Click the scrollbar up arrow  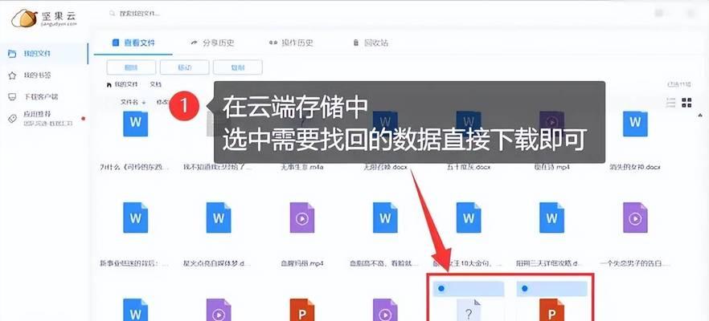tap(701, 116)
